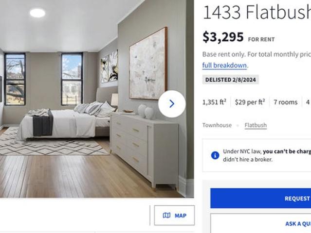
Task: Select the $29 per ft² detail
Action: point(250,102)
